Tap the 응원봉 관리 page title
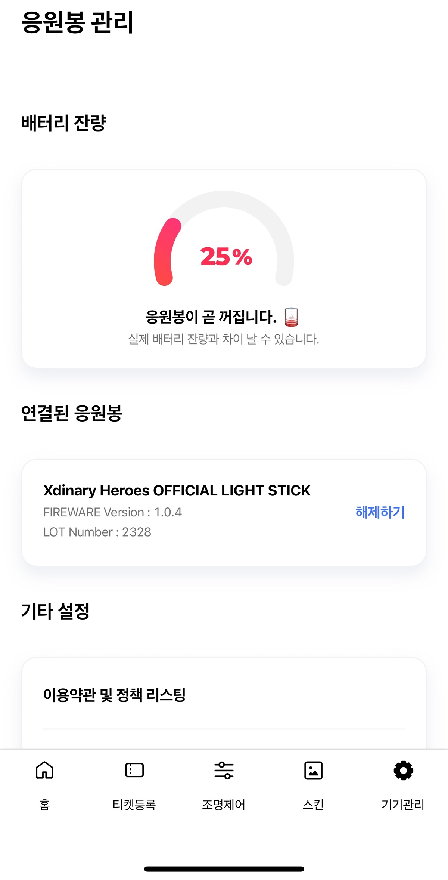The height and width of the screenshot is (880, 448). click(77, 22)
